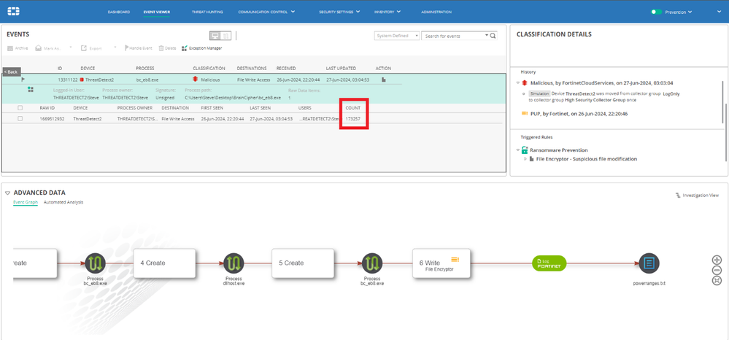
Task: Click the Mark As envelope icon
Action: (x=39, y=48)
